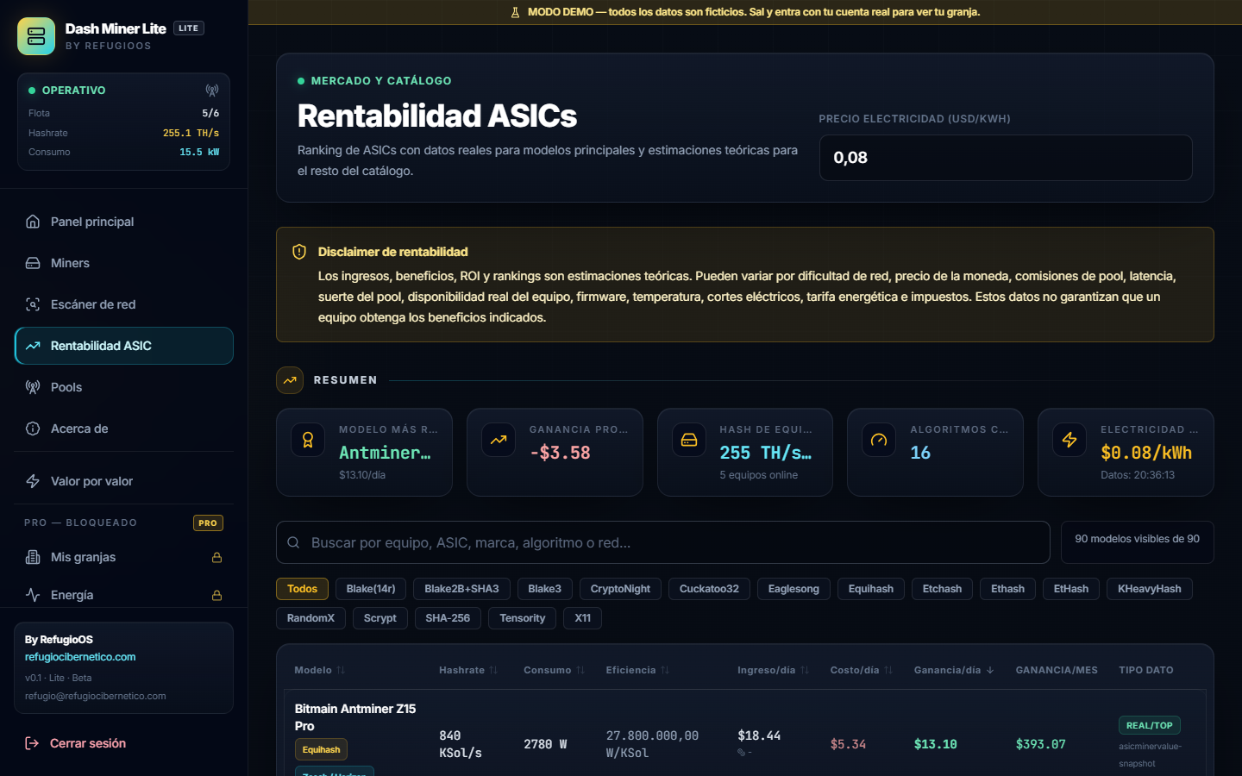Click the antenna icon beside Pools

pyautogui.click(x=33, y=387)
